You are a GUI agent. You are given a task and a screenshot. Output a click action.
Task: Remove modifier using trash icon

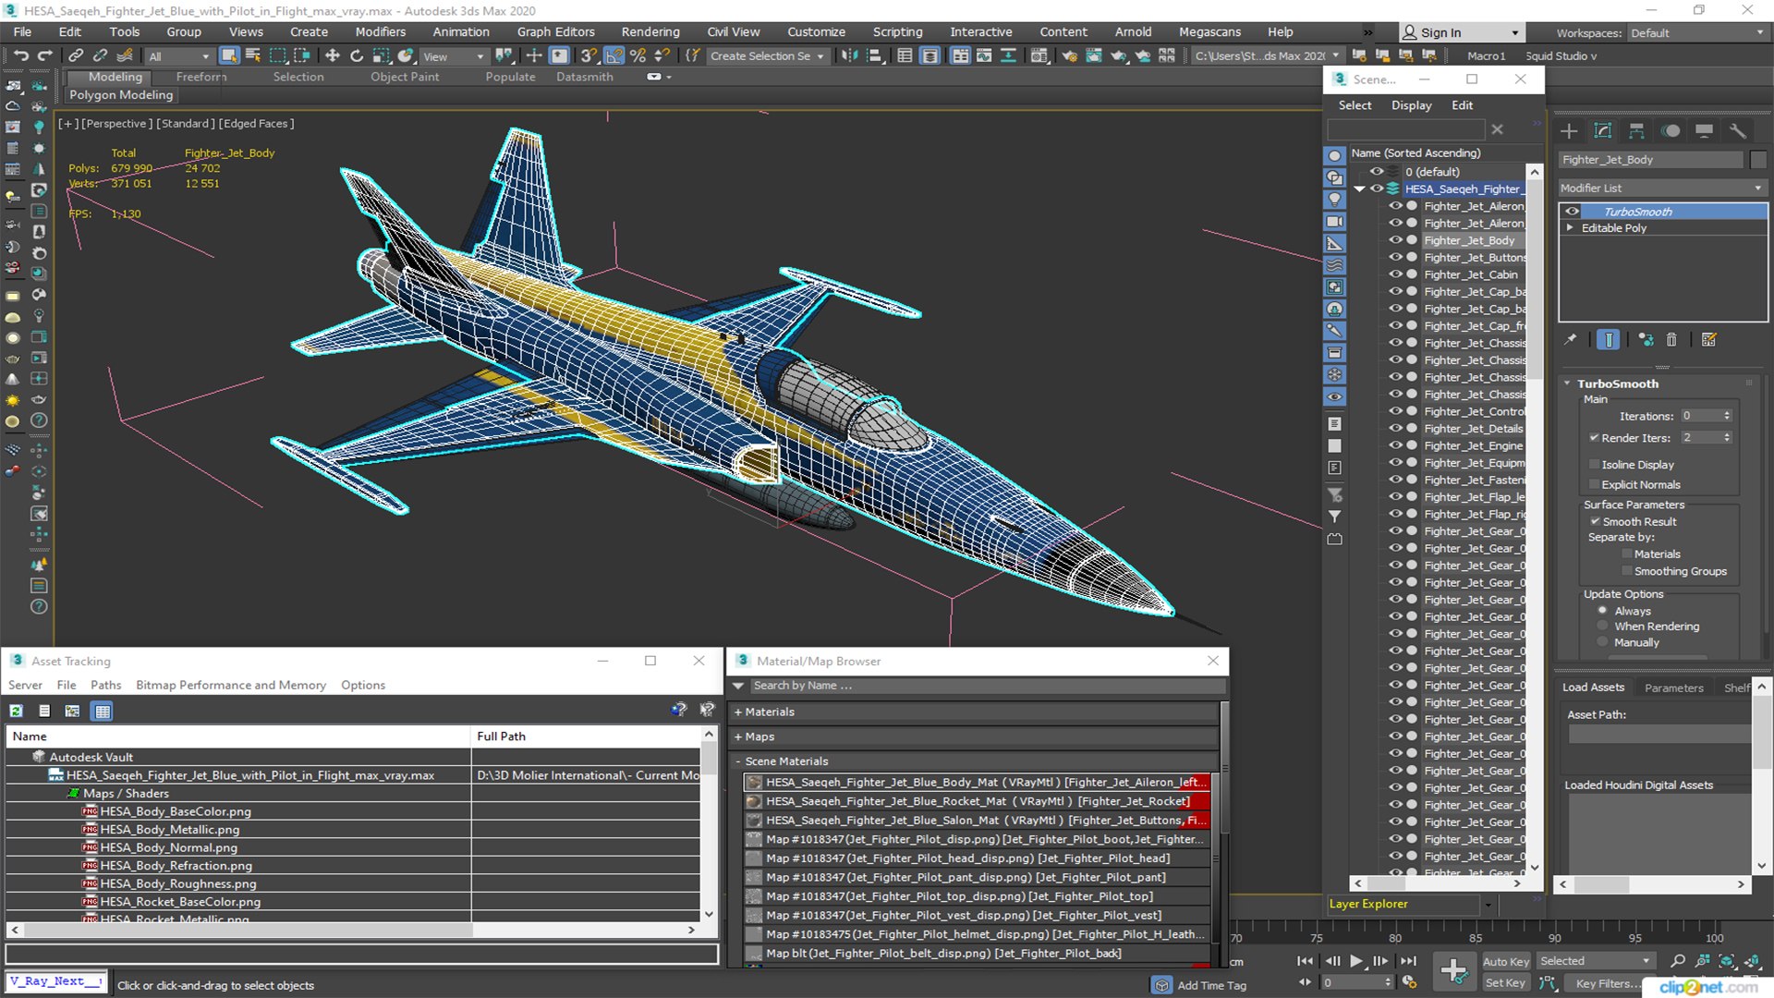coord(1671,340)
